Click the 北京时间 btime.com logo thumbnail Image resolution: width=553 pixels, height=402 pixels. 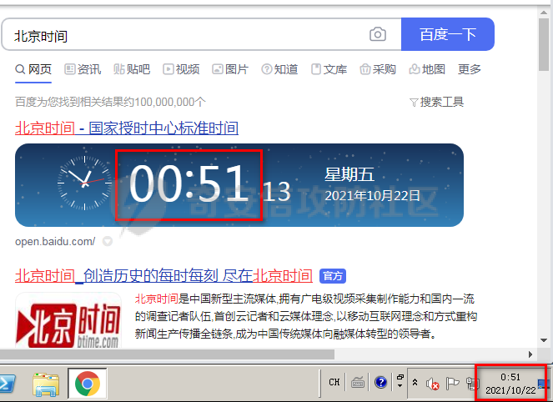click(x=68, y=319)
